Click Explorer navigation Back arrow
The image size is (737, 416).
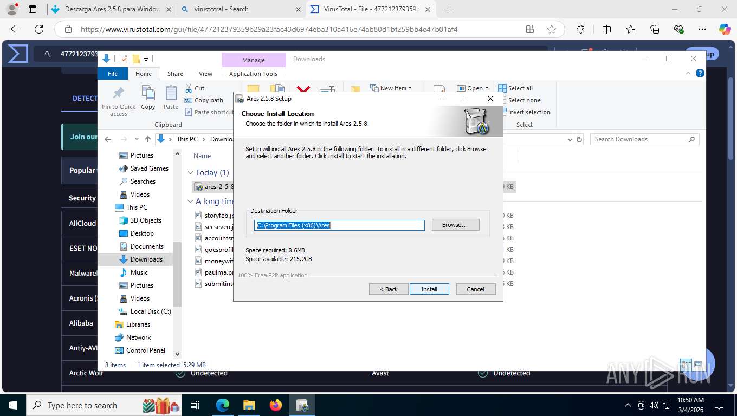[x=108, y=139]
